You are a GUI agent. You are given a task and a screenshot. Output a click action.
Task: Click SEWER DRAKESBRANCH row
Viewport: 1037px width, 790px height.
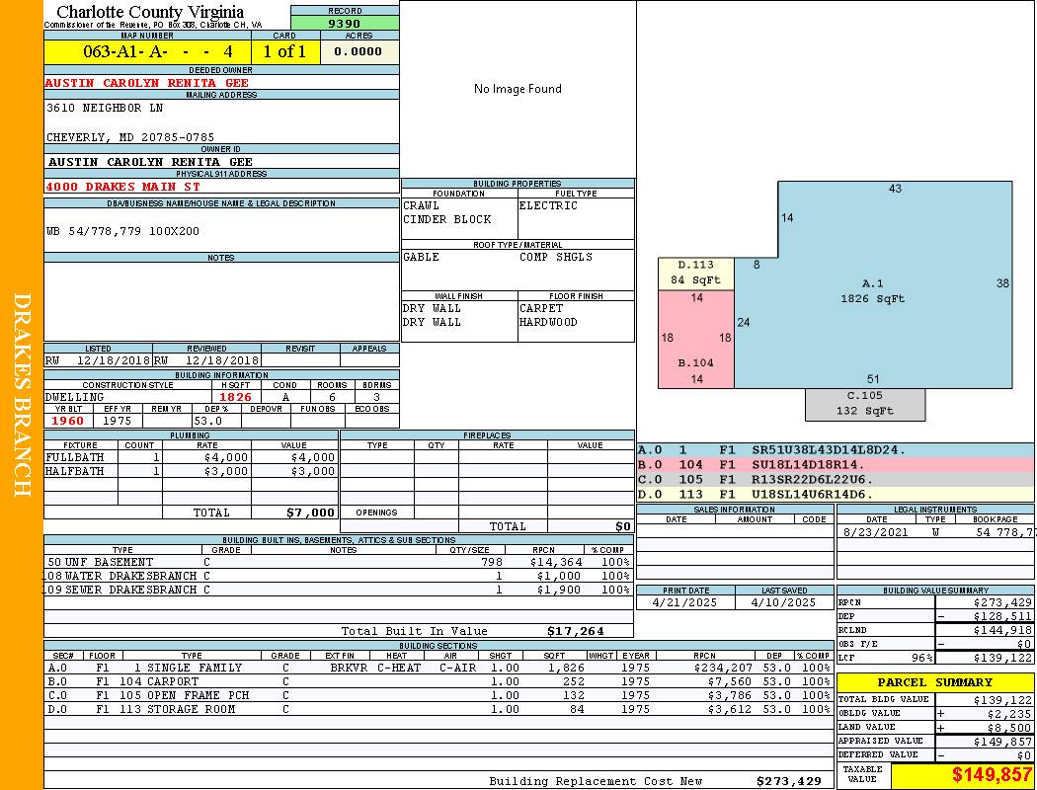click(x=339, y=590)
